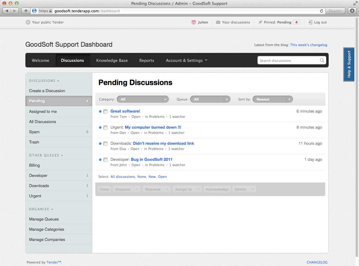359x266 pixels.
Task: Click the Select All discussions link
Action: [x=123, y=177]
